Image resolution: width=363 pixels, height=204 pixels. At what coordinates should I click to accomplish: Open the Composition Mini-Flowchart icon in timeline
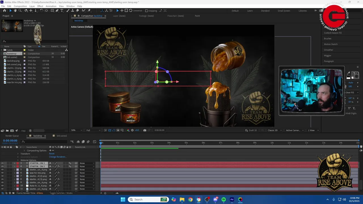(x=72, y=142)
